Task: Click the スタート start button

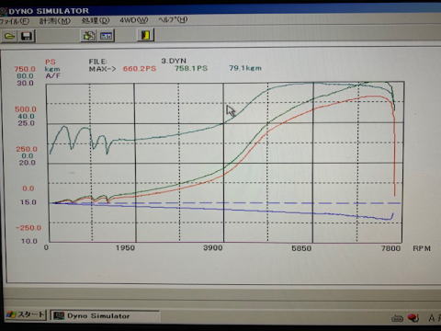Action: 26,314
